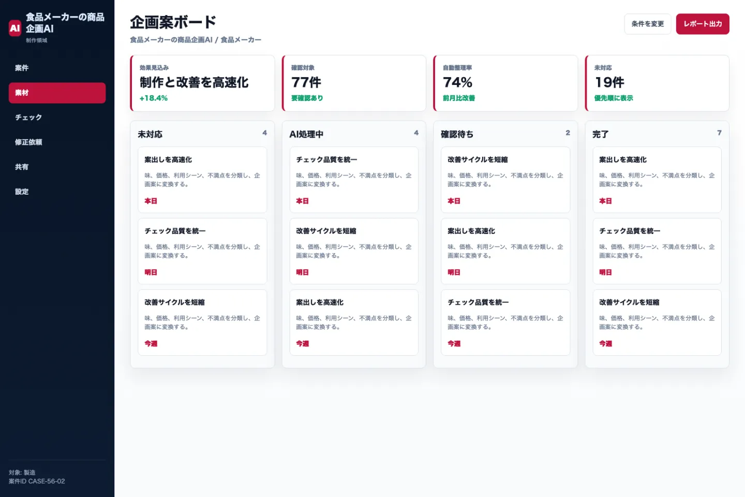Open 改善サイクルを短縮 card in 未対応 column
The height and width of the screenshot is (497, 745).
[202, 323]
